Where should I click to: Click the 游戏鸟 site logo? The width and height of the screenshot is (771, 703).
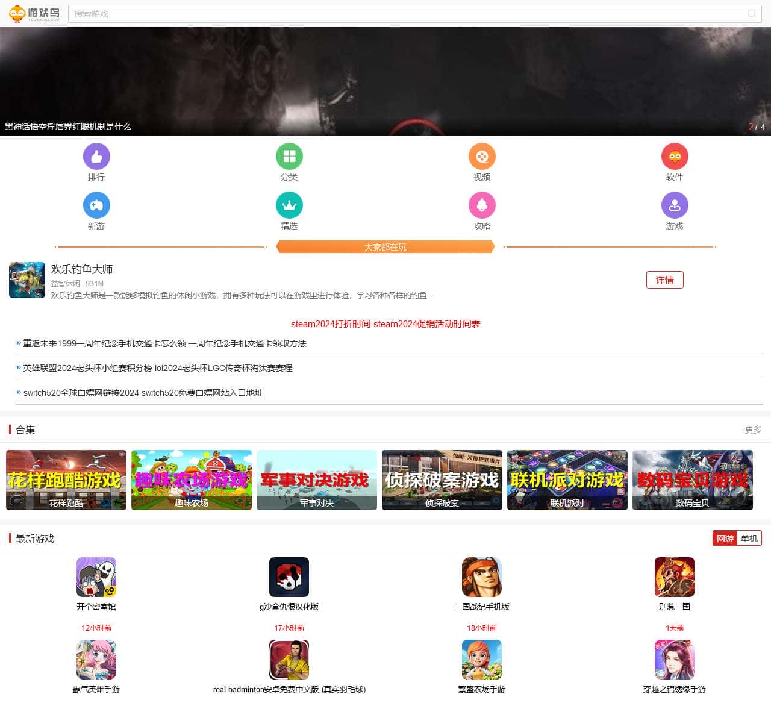point(34,13)
